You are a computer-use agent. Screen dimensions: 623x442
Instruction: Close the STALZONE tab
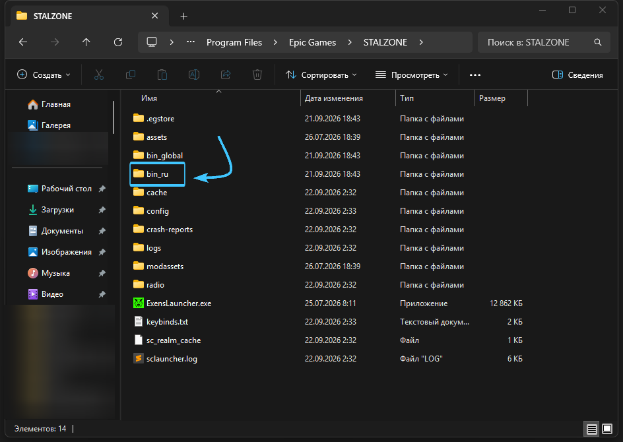tap(154, 16)
